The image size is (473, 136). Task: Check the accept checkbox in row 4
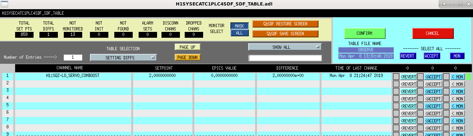[x=420, y=99]
